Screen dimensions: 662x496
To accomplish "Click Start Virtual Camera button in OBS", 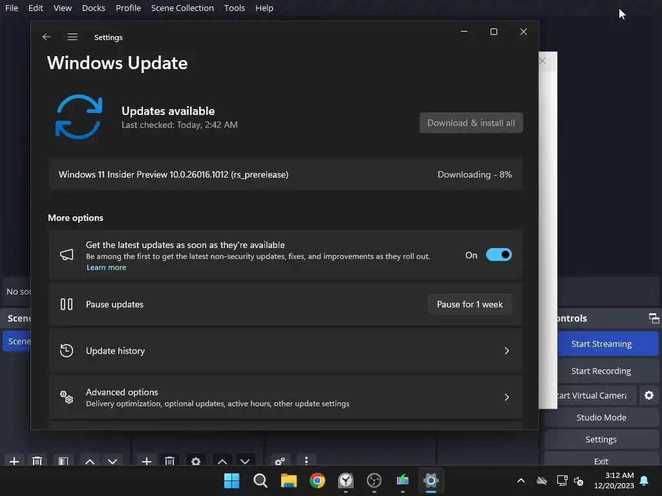I will pos(596,395).
